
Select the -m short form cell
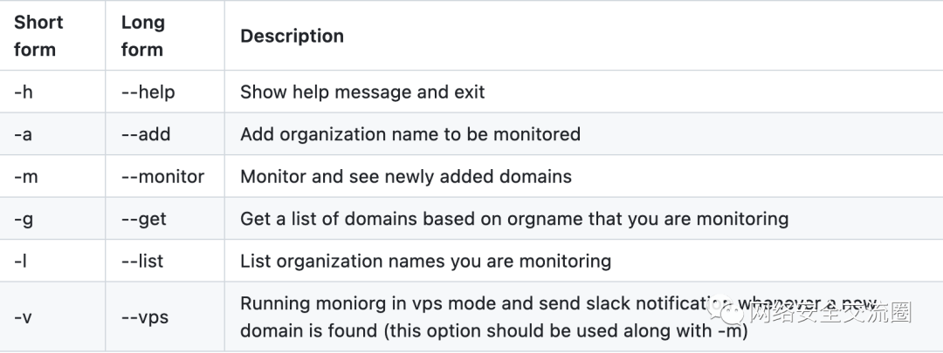(26, 176)
